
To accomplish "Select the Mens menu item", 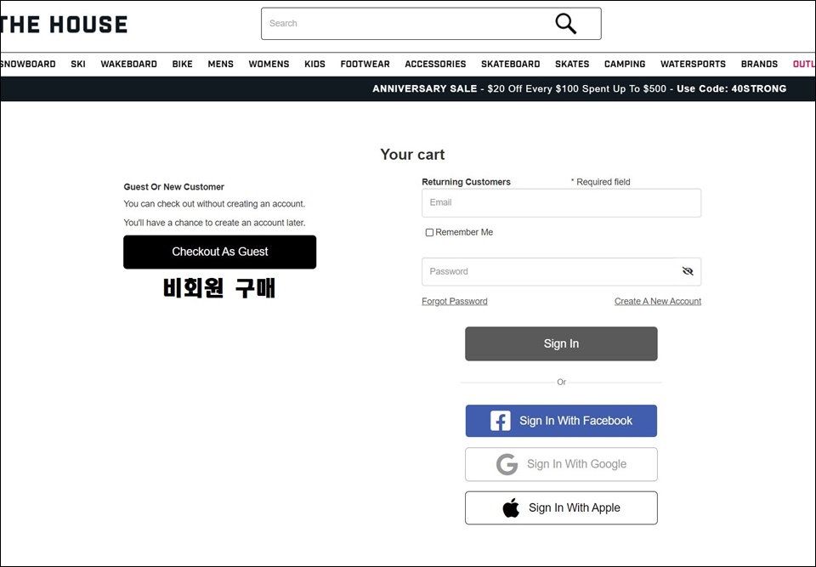I will [x=221, y=64].
